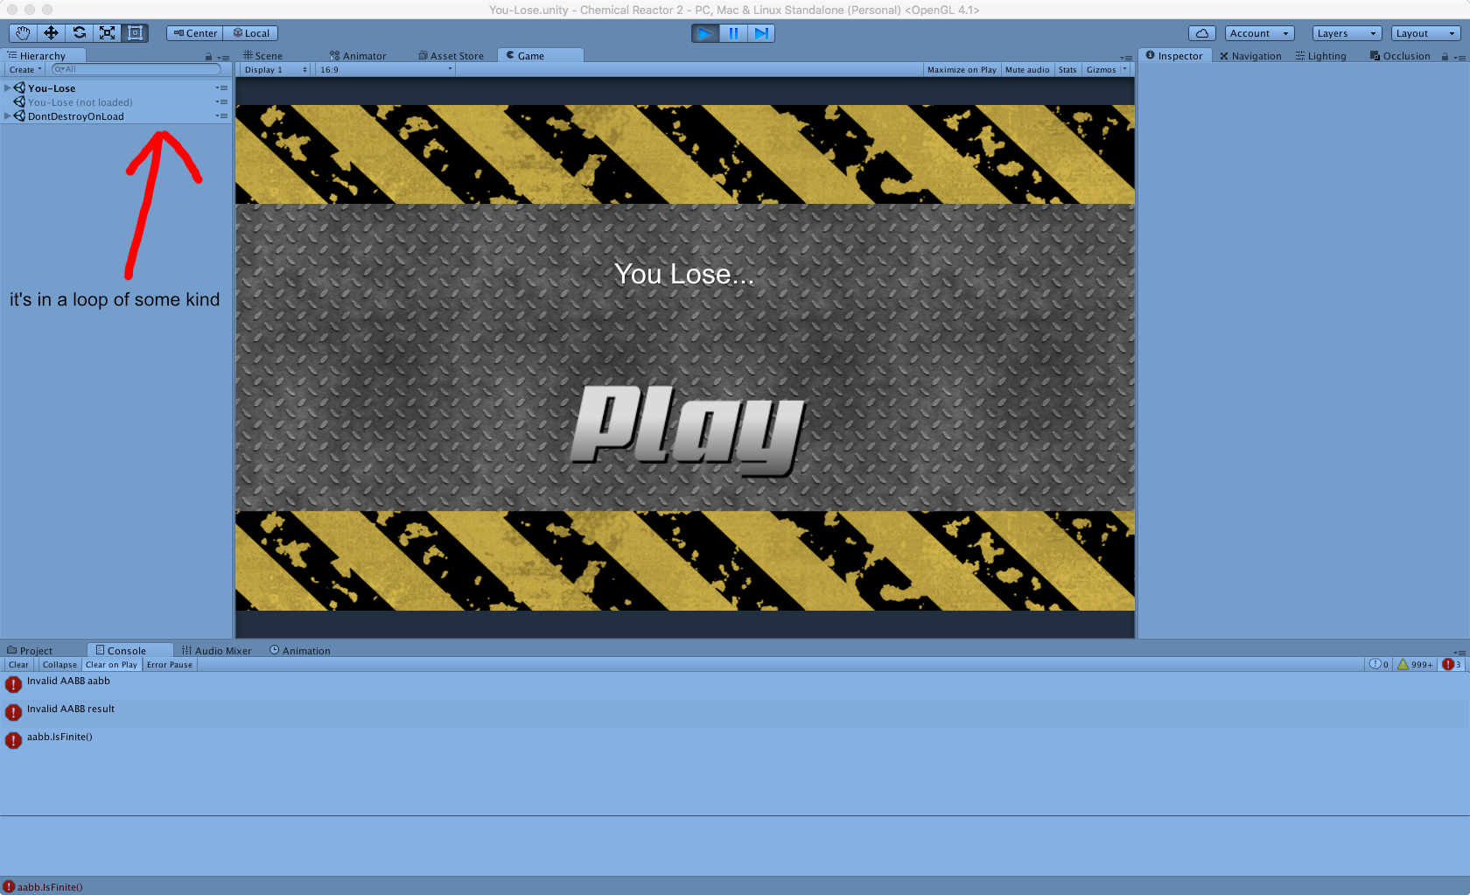Open the Inspector panel options menu
Screen dimensions: 1470x895
[x=1459, y=58]
